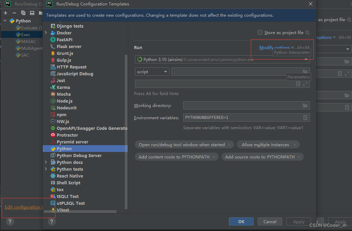Enable Store as project file checkbox

pyautogui.click(x=260, y=32)
